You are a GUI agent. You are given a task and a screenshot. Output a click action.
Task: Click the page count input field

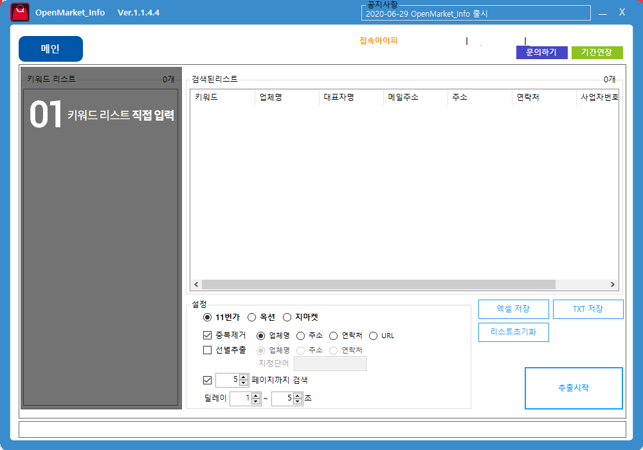pos(228,380)
